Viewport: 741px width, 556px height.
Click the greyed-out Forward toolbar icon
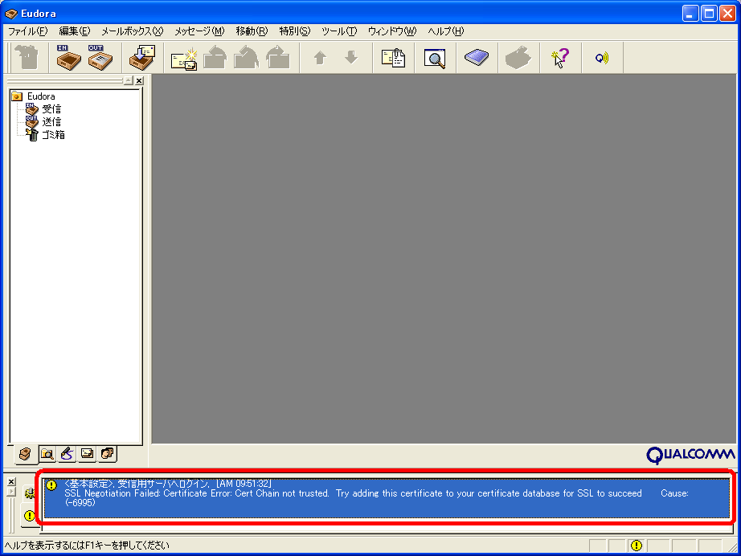278,58
